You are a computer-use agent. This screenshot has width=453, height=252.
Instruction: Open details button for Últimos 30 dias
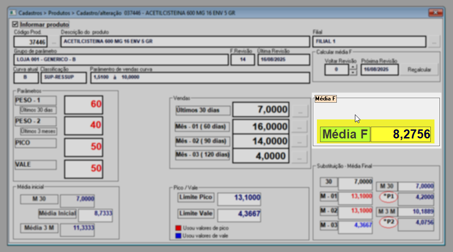pyautogui.click(x=300, y=111)
